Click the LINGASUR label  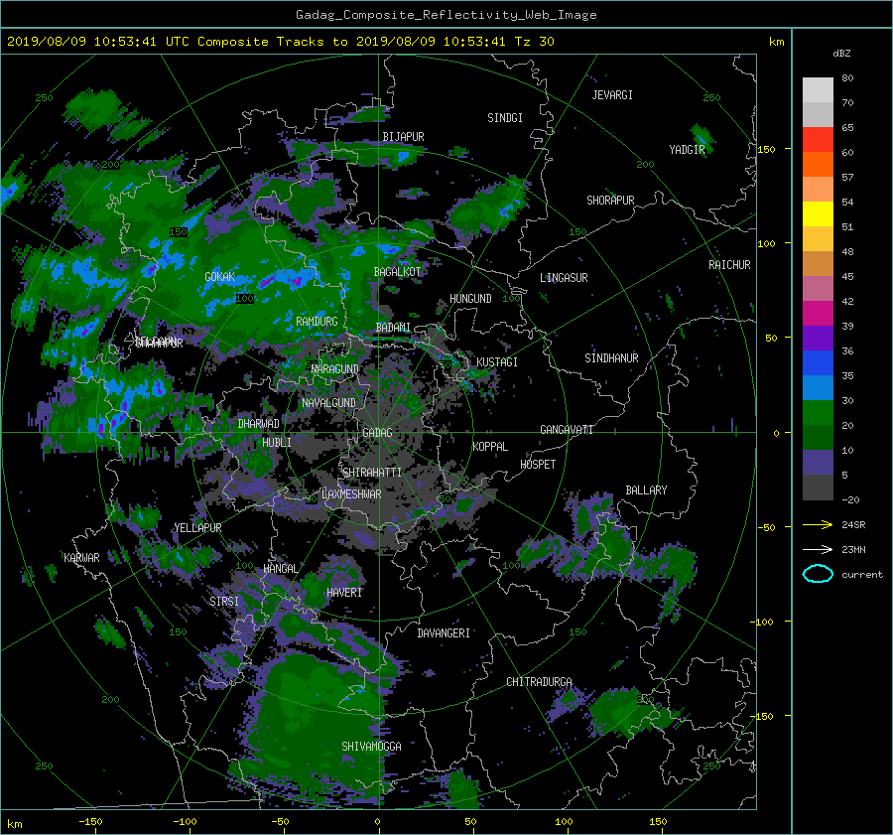click(x=564, y=278)
